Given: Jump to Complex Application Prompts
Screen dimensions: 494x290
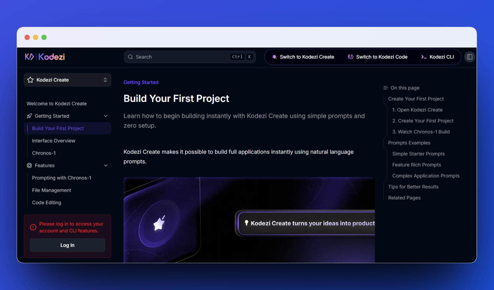Looking at the screenshot, I should tap(426, 176).
